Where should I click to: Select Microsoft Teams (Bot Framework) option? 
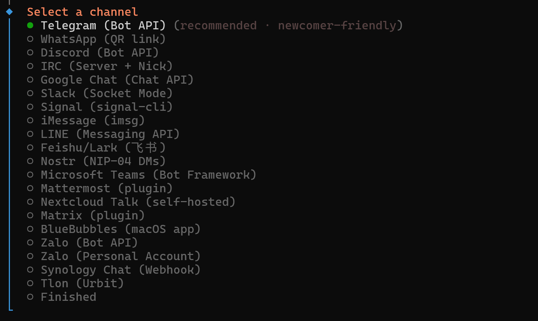pos(30,175)
